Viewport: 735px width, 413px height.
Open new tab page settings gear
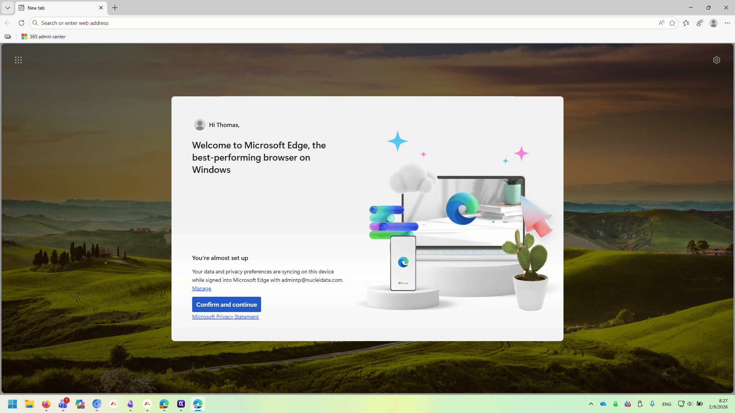[717, 60]
